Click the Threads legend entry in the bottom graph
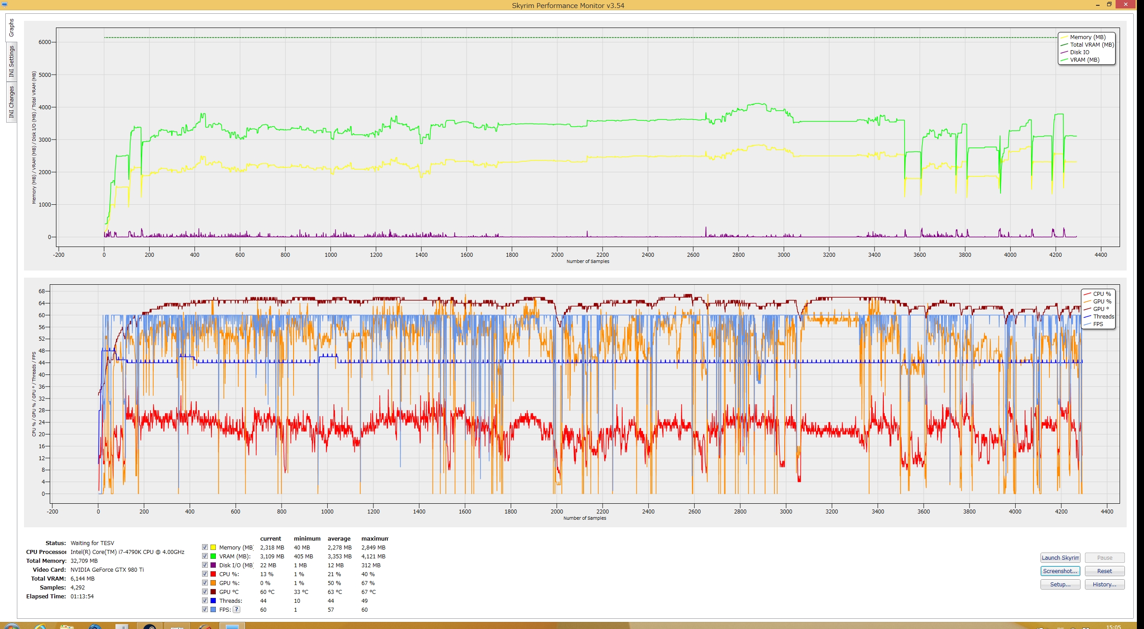This screenshot has width=1144, height=629. click(1099, 317)
